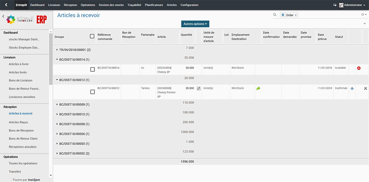Screen dimensions: 369x182
Task: Open the chat conversations icon
Action: [335, 5]
